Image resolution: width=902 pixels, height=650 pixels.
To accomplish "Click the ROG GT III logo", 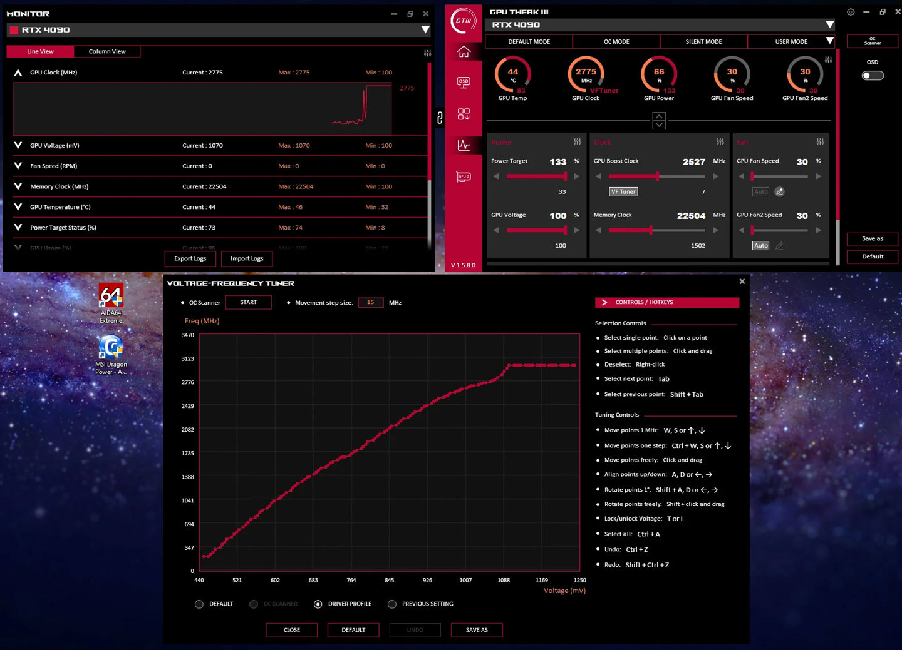I will 464,21.
